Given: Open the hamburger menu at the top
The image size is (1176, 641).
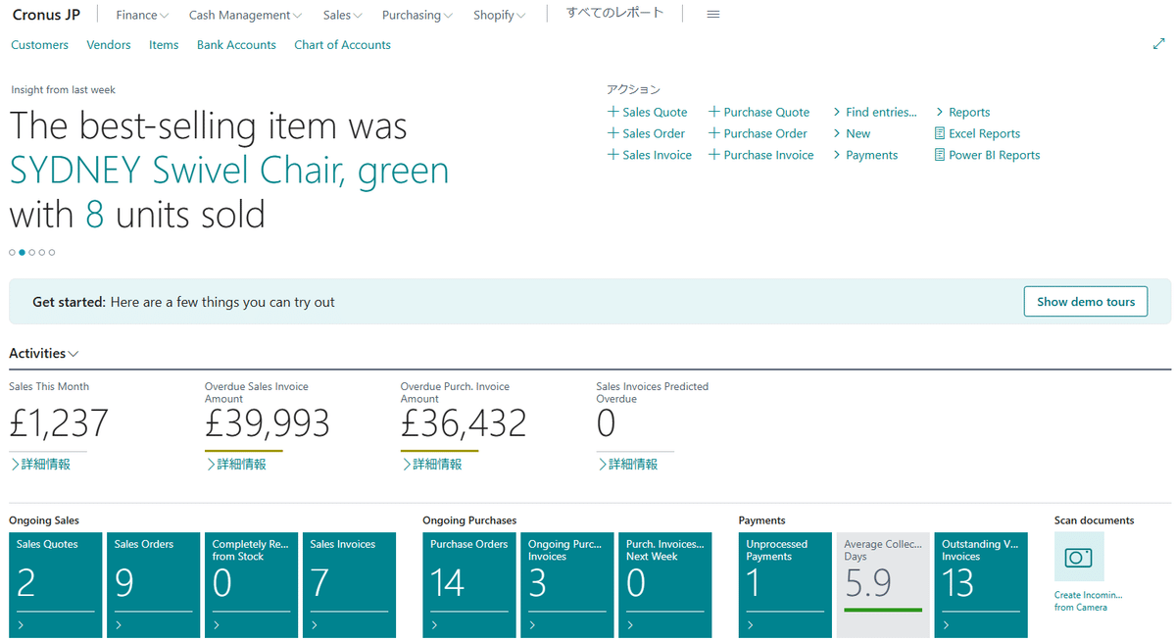Looking at the screenshot, I should tap(712, 14).
